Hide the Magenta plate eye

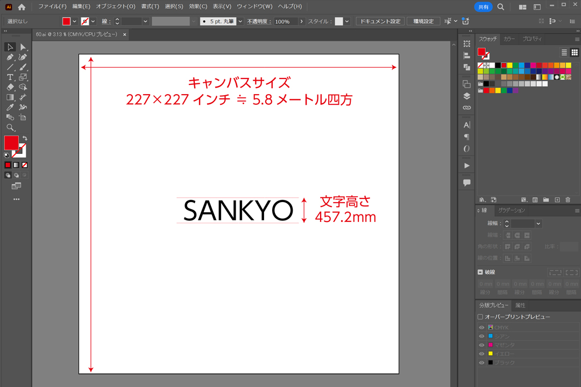481,345
